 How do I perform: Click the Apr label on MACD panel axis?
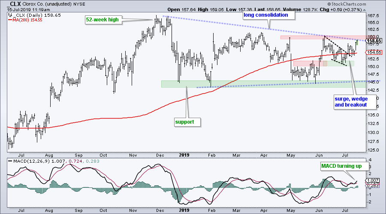(x=264, y=211)
